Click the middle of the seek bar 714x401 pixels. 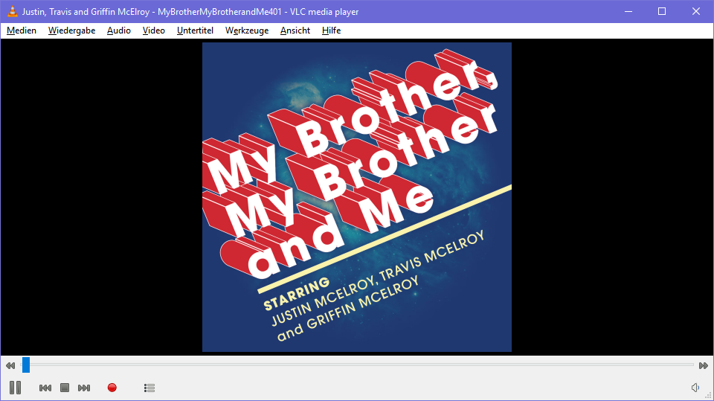click(x=357, y=365)
